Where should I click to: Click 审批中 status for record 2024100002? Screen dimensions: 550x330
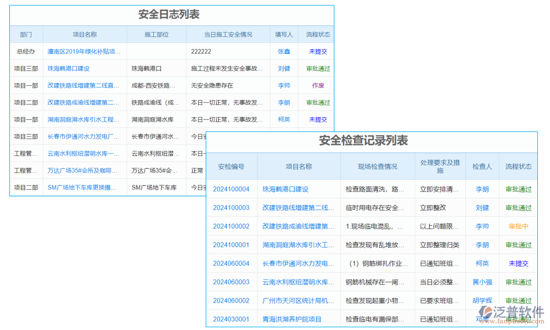(518, 226)
